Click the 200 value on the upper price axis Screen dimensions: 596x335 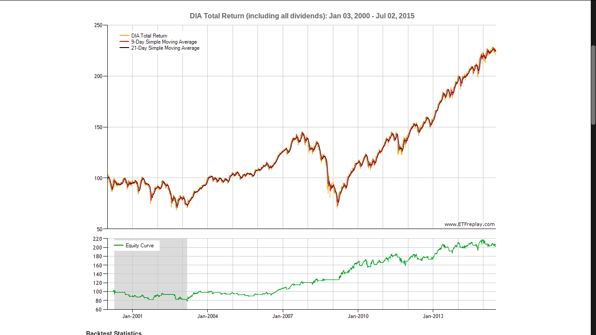98,76
